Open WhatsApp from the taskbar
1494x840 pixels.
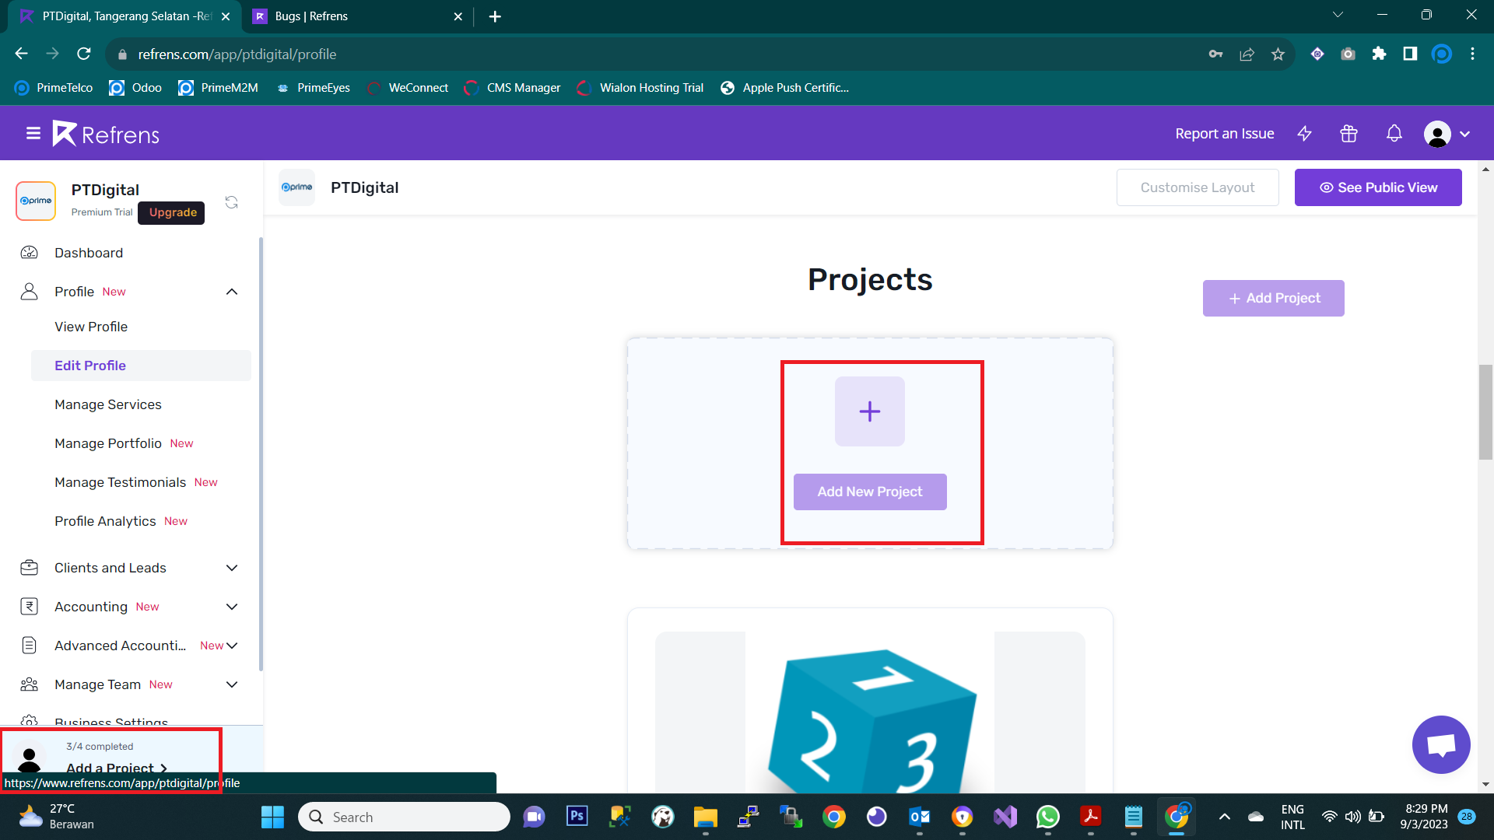click(x=1047, y=817)
